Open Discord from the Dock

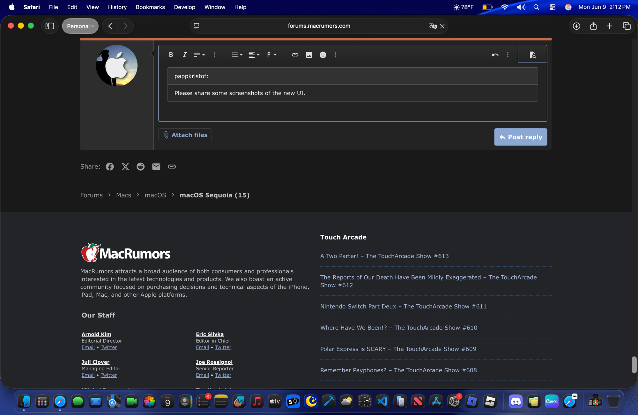[516, 401]
